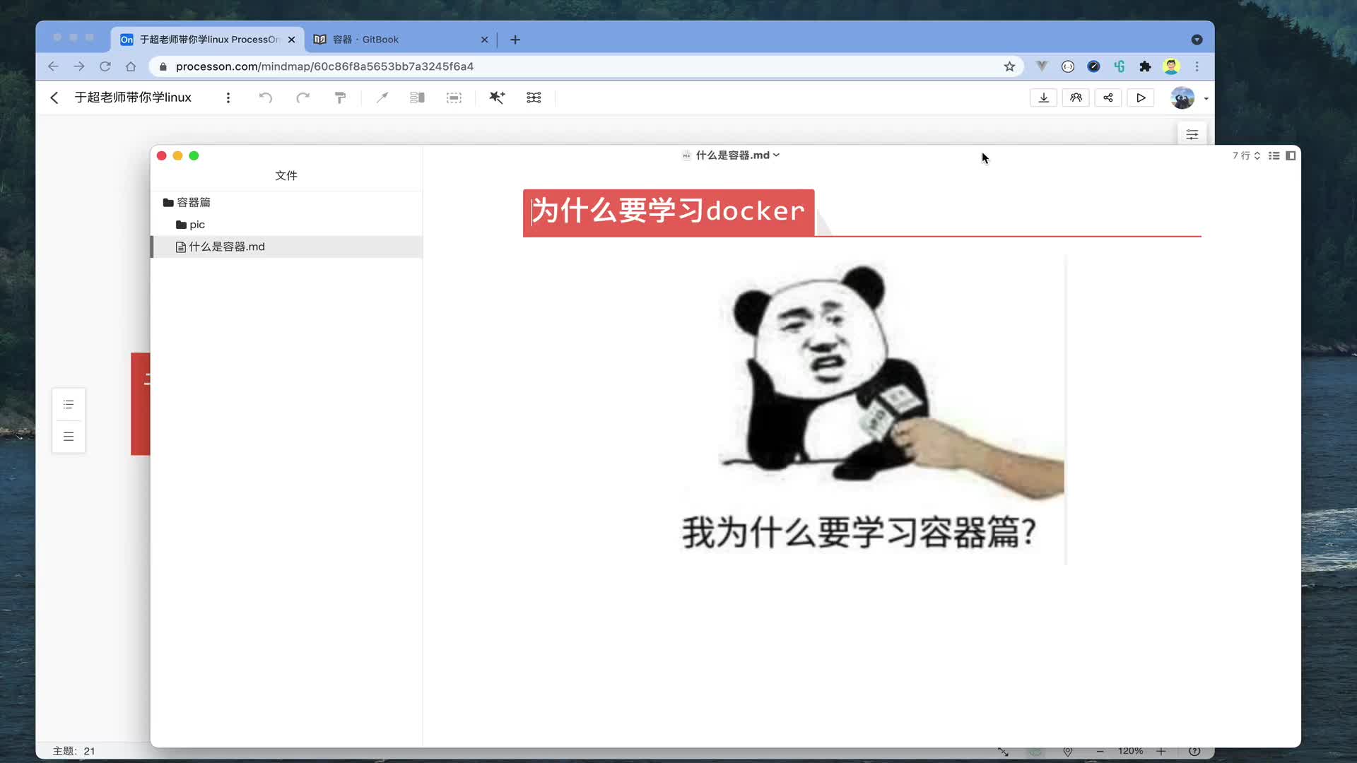Select the format painter tool
Viewport: 1357px width, 763px height.
(340, 97)
